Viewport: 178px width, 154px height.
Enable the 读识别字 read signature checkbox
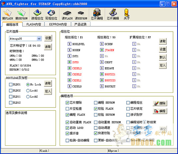(x=128, y=115)
